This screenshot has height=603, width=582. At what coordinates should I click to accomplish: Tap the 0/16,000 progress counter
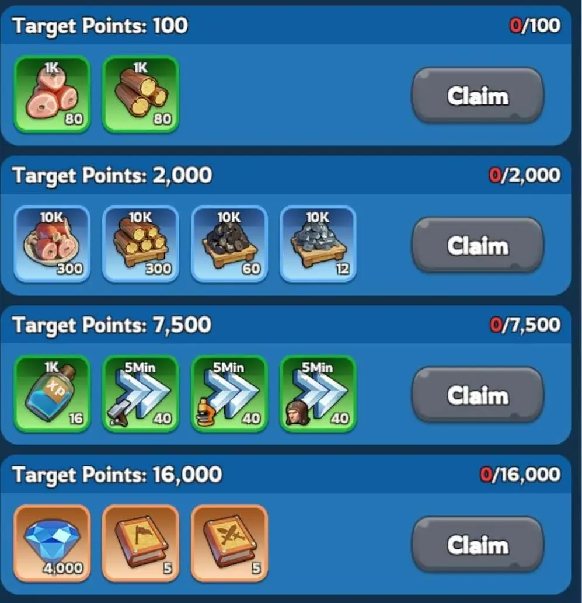(520, 475)
